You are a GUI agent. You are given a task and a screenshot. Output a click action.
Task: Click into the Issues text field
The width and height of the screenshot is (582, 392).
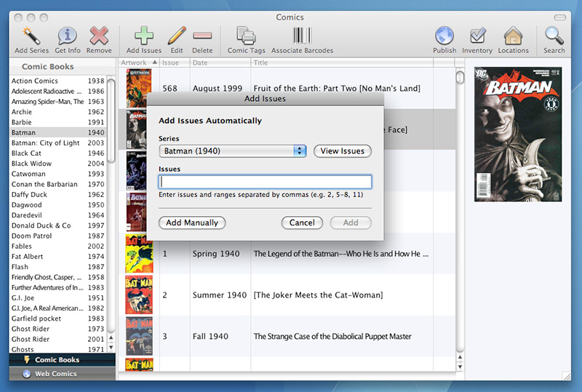[266, 182]
